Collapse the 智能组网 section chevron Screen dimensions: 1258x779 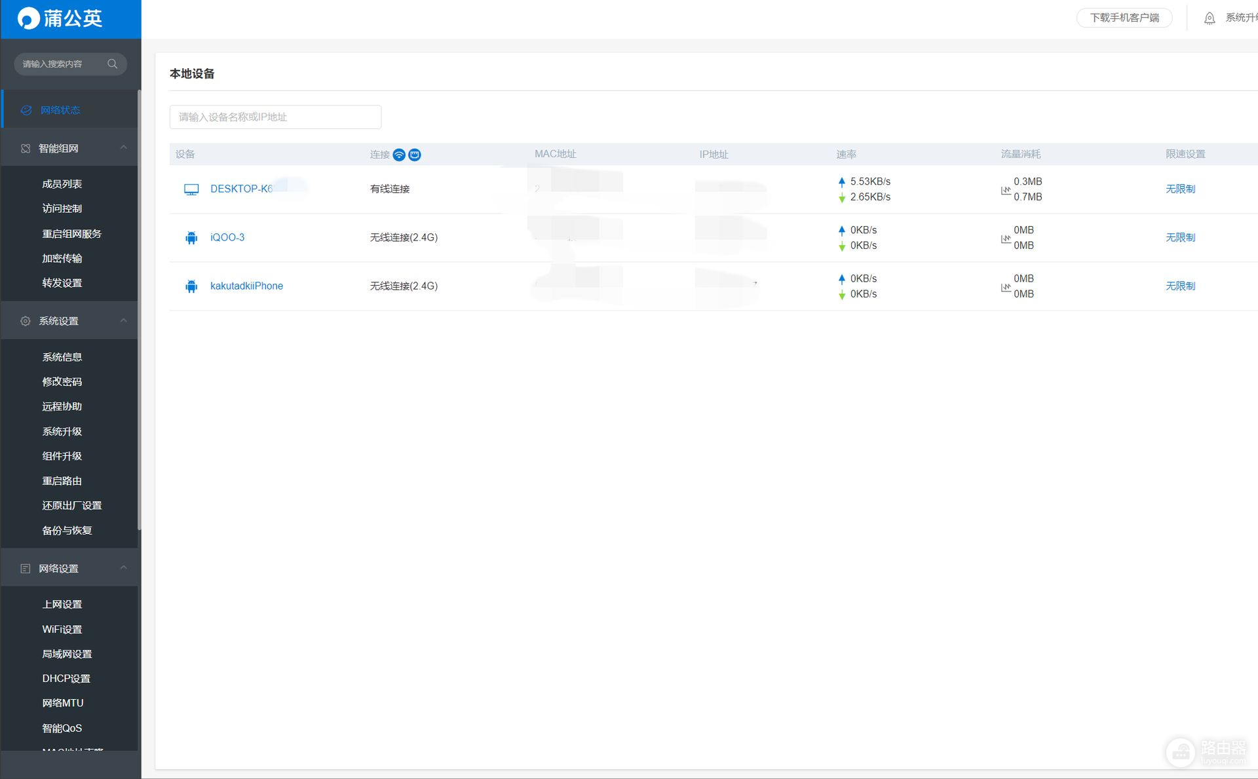[124, 147]
